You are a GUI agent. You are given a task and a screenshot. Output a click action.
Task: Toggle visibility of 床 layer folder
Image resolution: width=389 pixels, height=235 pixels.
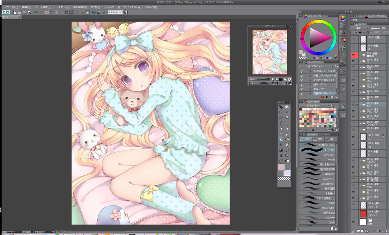coord(353,61)
